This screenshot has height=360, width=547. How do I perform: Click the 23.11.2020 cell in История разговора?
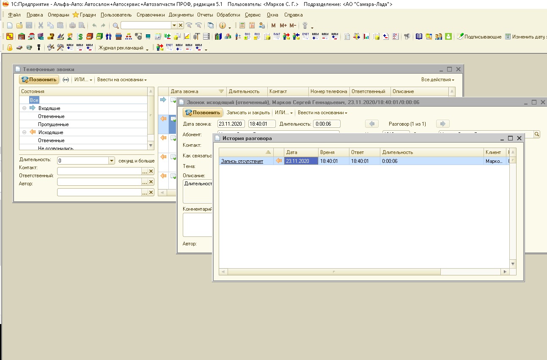coord(301,161)
